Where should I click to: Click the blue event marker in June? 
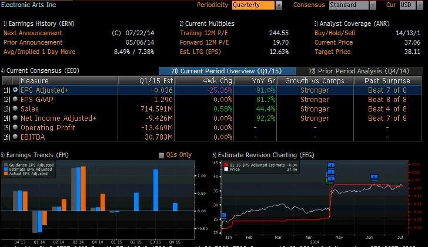click(x=374, y=177)
